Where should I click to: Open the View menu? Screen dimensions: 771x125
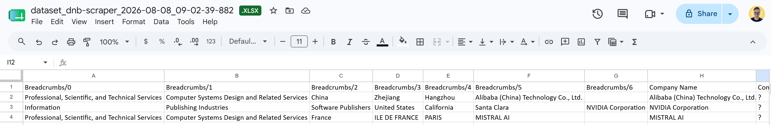pos(79,22)
